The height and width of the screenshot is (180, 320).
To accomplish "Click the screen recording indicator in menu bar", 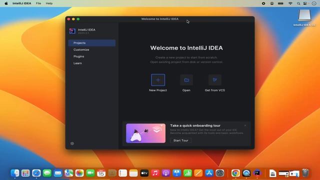I will (x=263, y=3).
